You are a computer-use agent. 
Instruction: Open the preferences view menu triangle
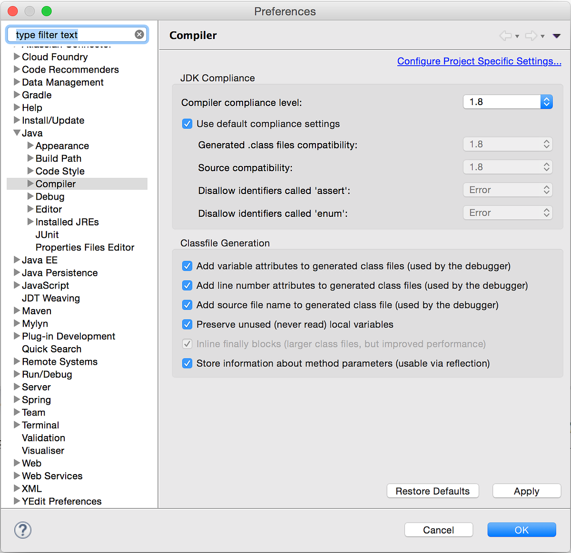click(x=556, y=35)
